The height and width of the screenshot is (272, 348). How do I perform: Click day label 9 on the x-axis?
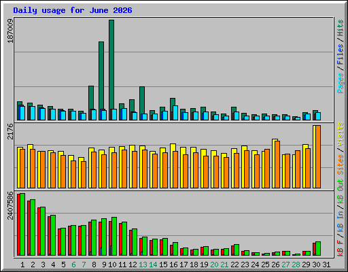tap(104, 265)
